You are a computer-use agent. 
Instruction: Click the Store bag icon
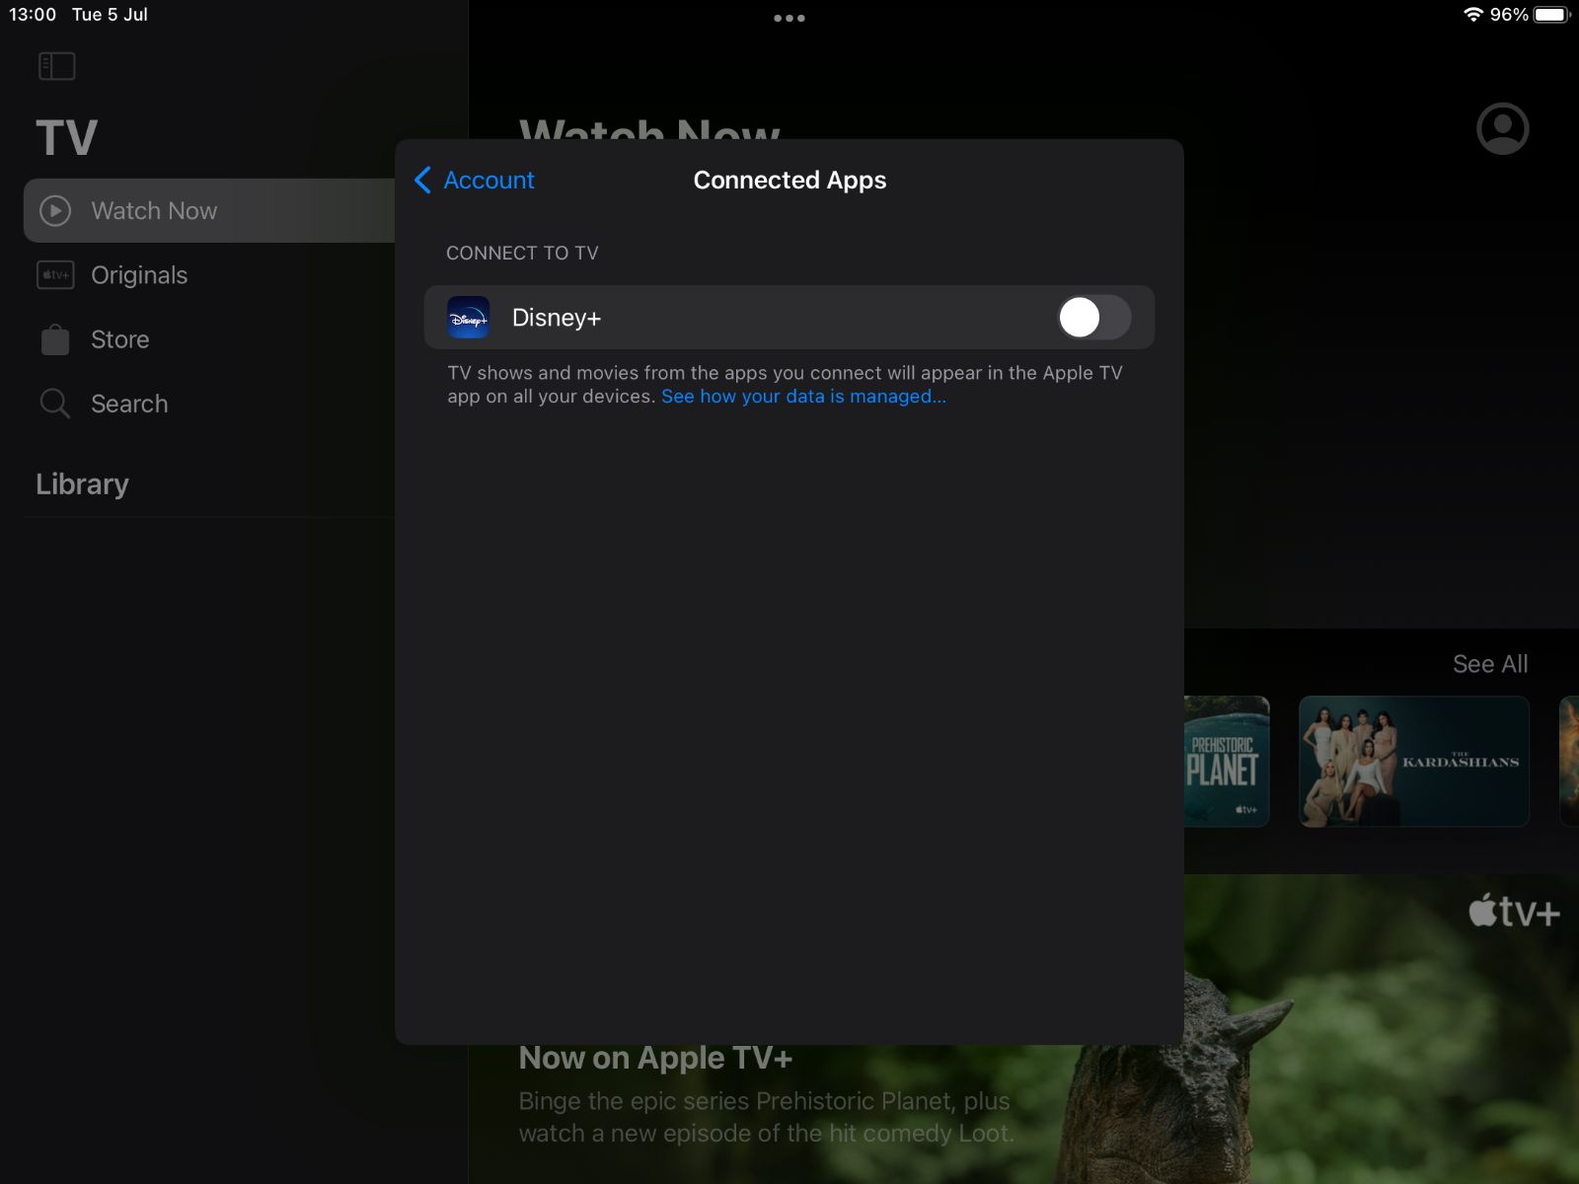point(55,339)
